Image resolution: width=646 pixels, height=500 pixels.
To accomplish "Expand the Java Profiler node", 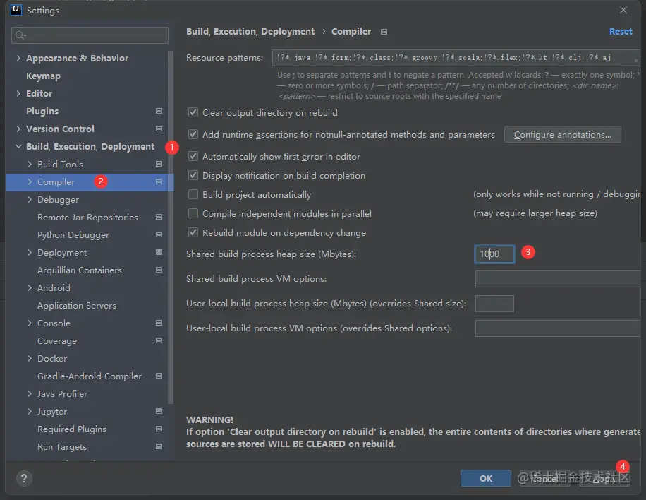I will [x=30, y=393].
